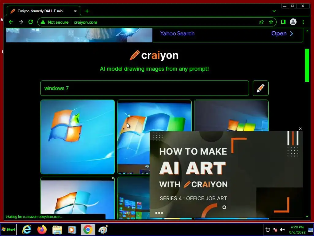Close the Craiyon browser tab
Viewport: 314px width, 236px height.
pyautogui.click(x=75, y=11)
